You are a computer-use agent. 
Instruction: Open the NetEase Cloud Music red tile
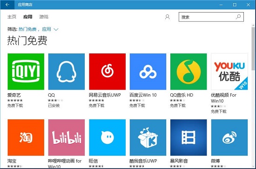tap(107, 71)
